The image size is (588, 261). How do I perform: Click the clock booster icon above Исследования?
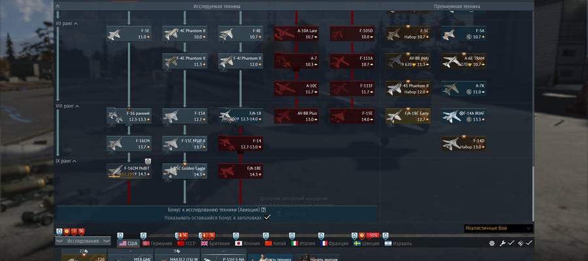click(67, 232)
